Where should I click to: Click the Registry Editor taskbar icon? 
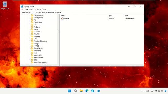click(x=99, y=91)
